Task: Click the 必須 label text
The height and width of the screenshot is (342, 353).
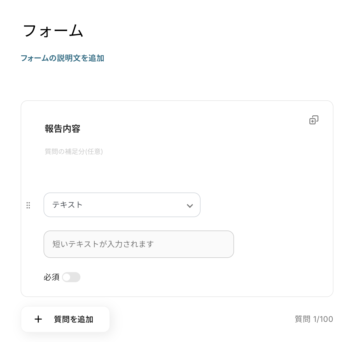Action: pos(51,277)
